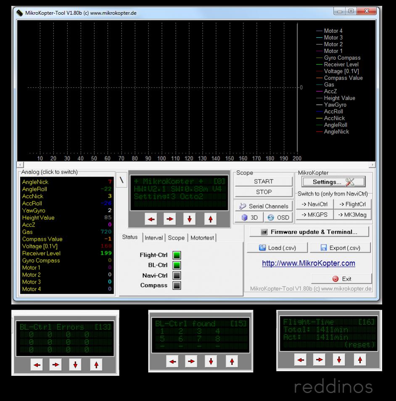
Task: Open Firmware update & Terminal
Action: point(309,232)
